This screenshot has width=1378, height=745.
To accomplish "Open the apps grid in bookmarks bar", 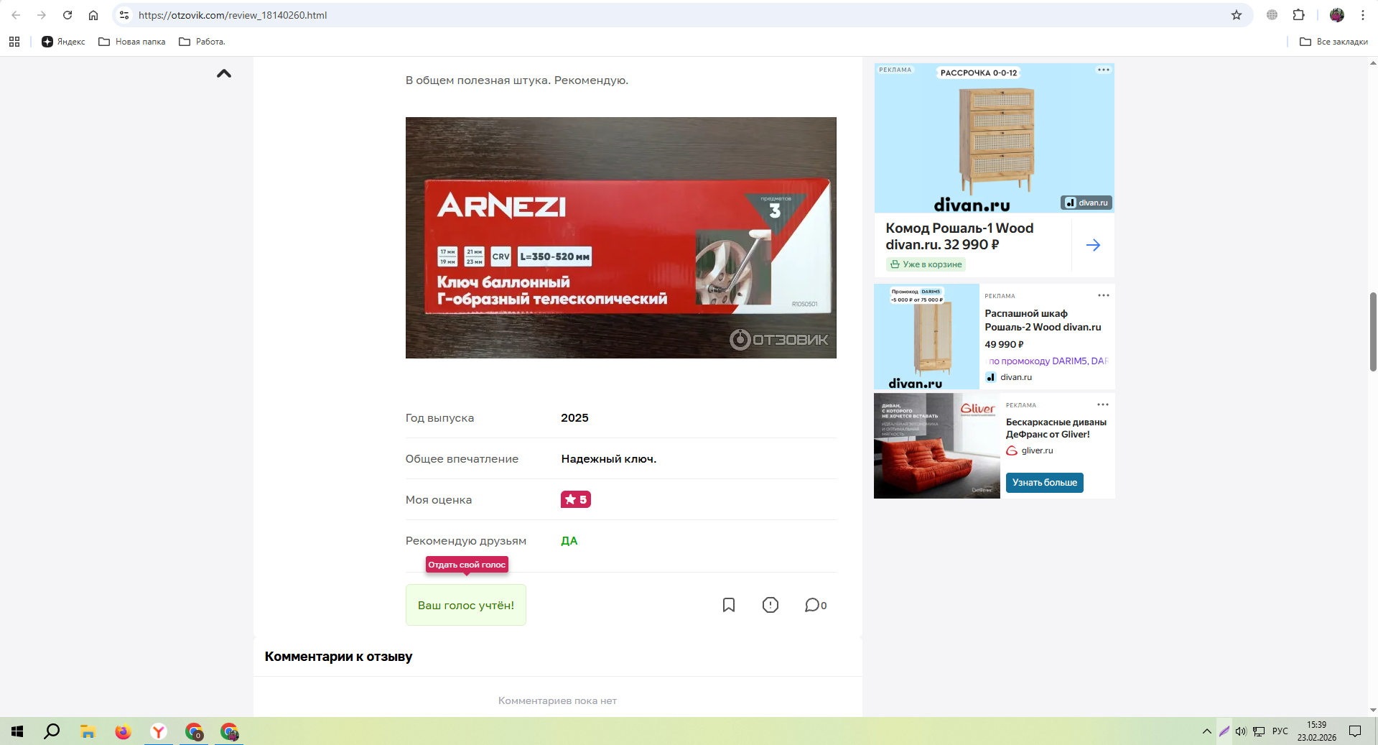I will point(14,42).
